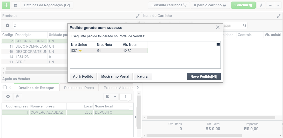The width and height of the screenshot is (283, 138).
Task: Open the order grid column menu icon
Action: 218,44
